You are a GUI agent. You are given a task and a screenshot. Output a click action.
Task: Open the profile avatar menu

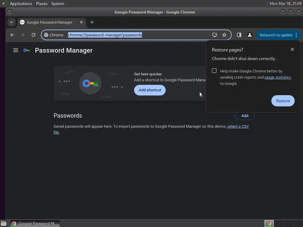pyautogui.click(x=250, y=35)
